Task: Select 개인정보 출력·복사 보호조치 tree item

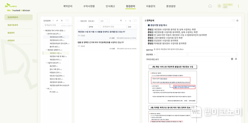Action: (x=59, y=85)
